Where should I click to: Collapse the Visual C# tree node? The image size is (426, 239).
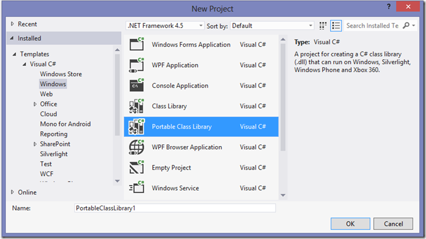tap(25, 64)
